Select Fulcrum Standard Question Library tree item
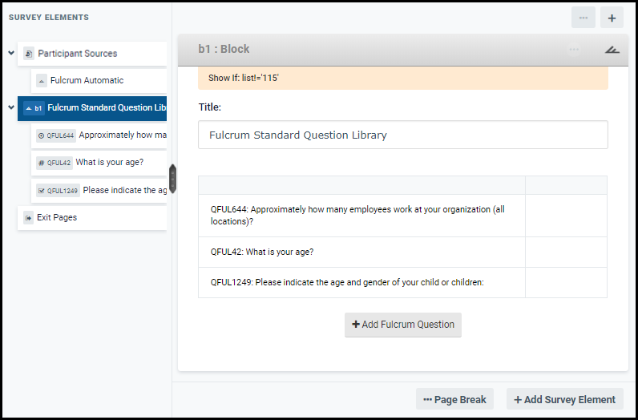Screen dimensions: 638x420 coord(92,108)
